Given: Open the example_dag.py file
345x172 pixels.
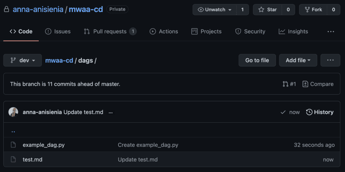Looking at the screenshot, I should tap(44, 145).
